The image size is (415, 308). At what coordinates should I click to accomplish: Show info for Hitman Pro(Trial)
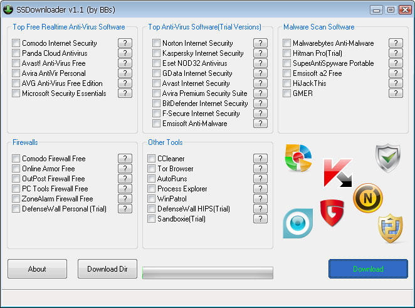click(x=396, y=53)
